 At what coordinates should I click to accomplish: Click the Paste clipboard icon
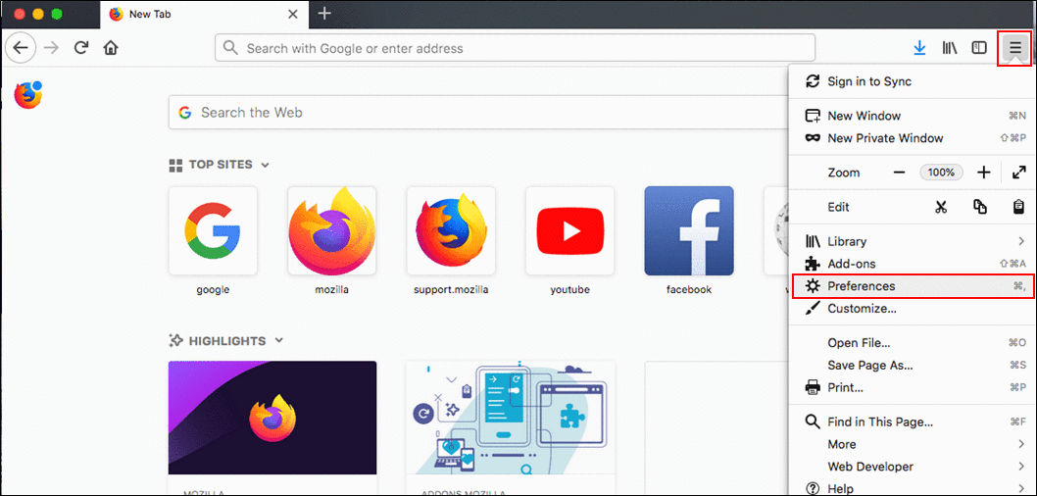[x=1018, y=207]
